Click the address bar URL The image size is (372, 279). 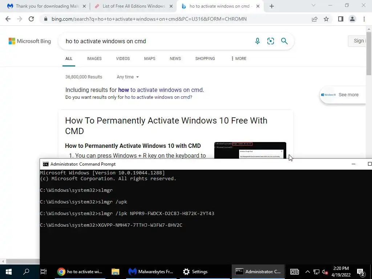149,19
